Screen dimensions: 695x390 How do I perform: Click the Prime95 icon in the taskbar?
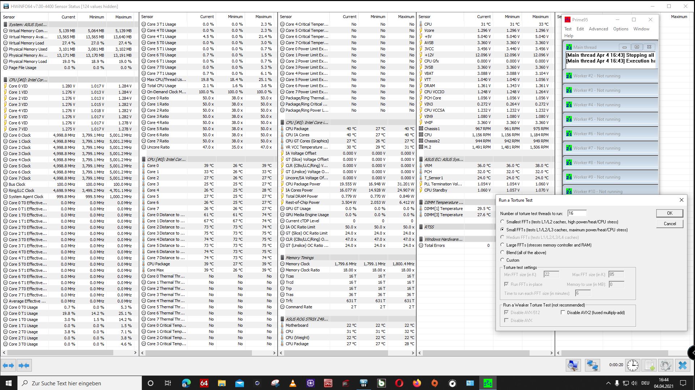(x=488, y=383)
